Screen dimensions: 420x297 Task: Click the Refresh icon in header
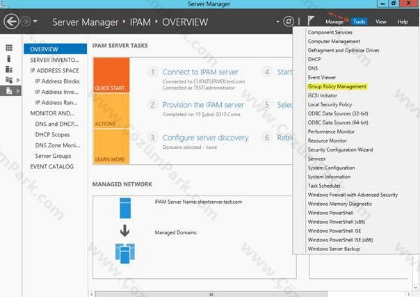(289, 22)
